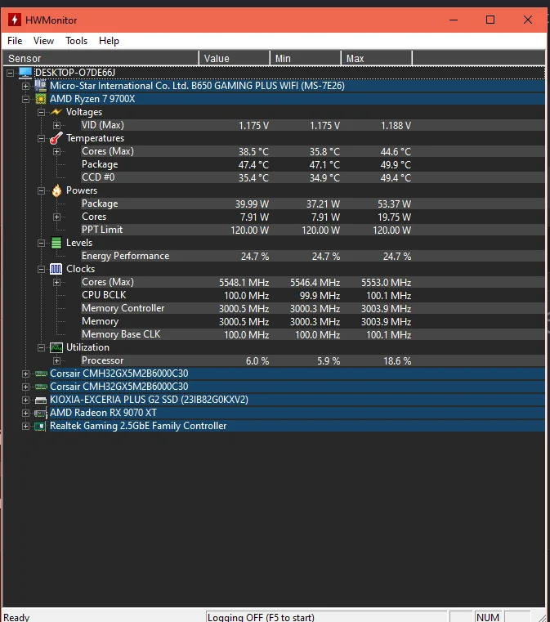Open the File menu
The width and height of the screenshot is (550, 622).
[15, 41]
